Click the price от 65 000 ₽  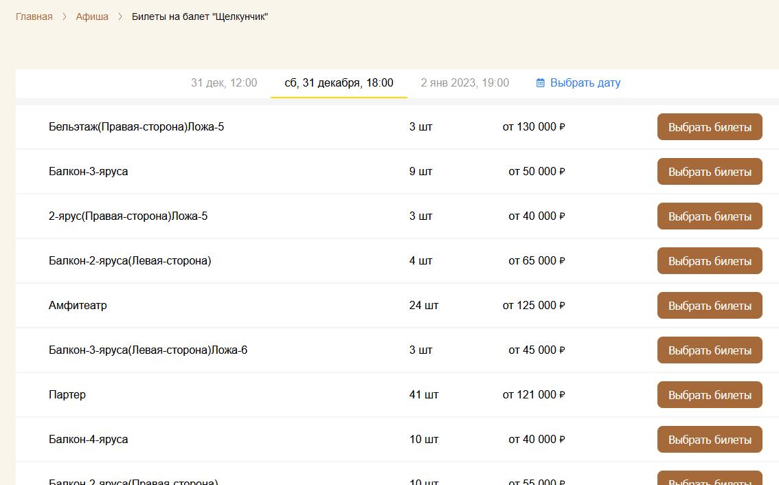click(537, 261)
